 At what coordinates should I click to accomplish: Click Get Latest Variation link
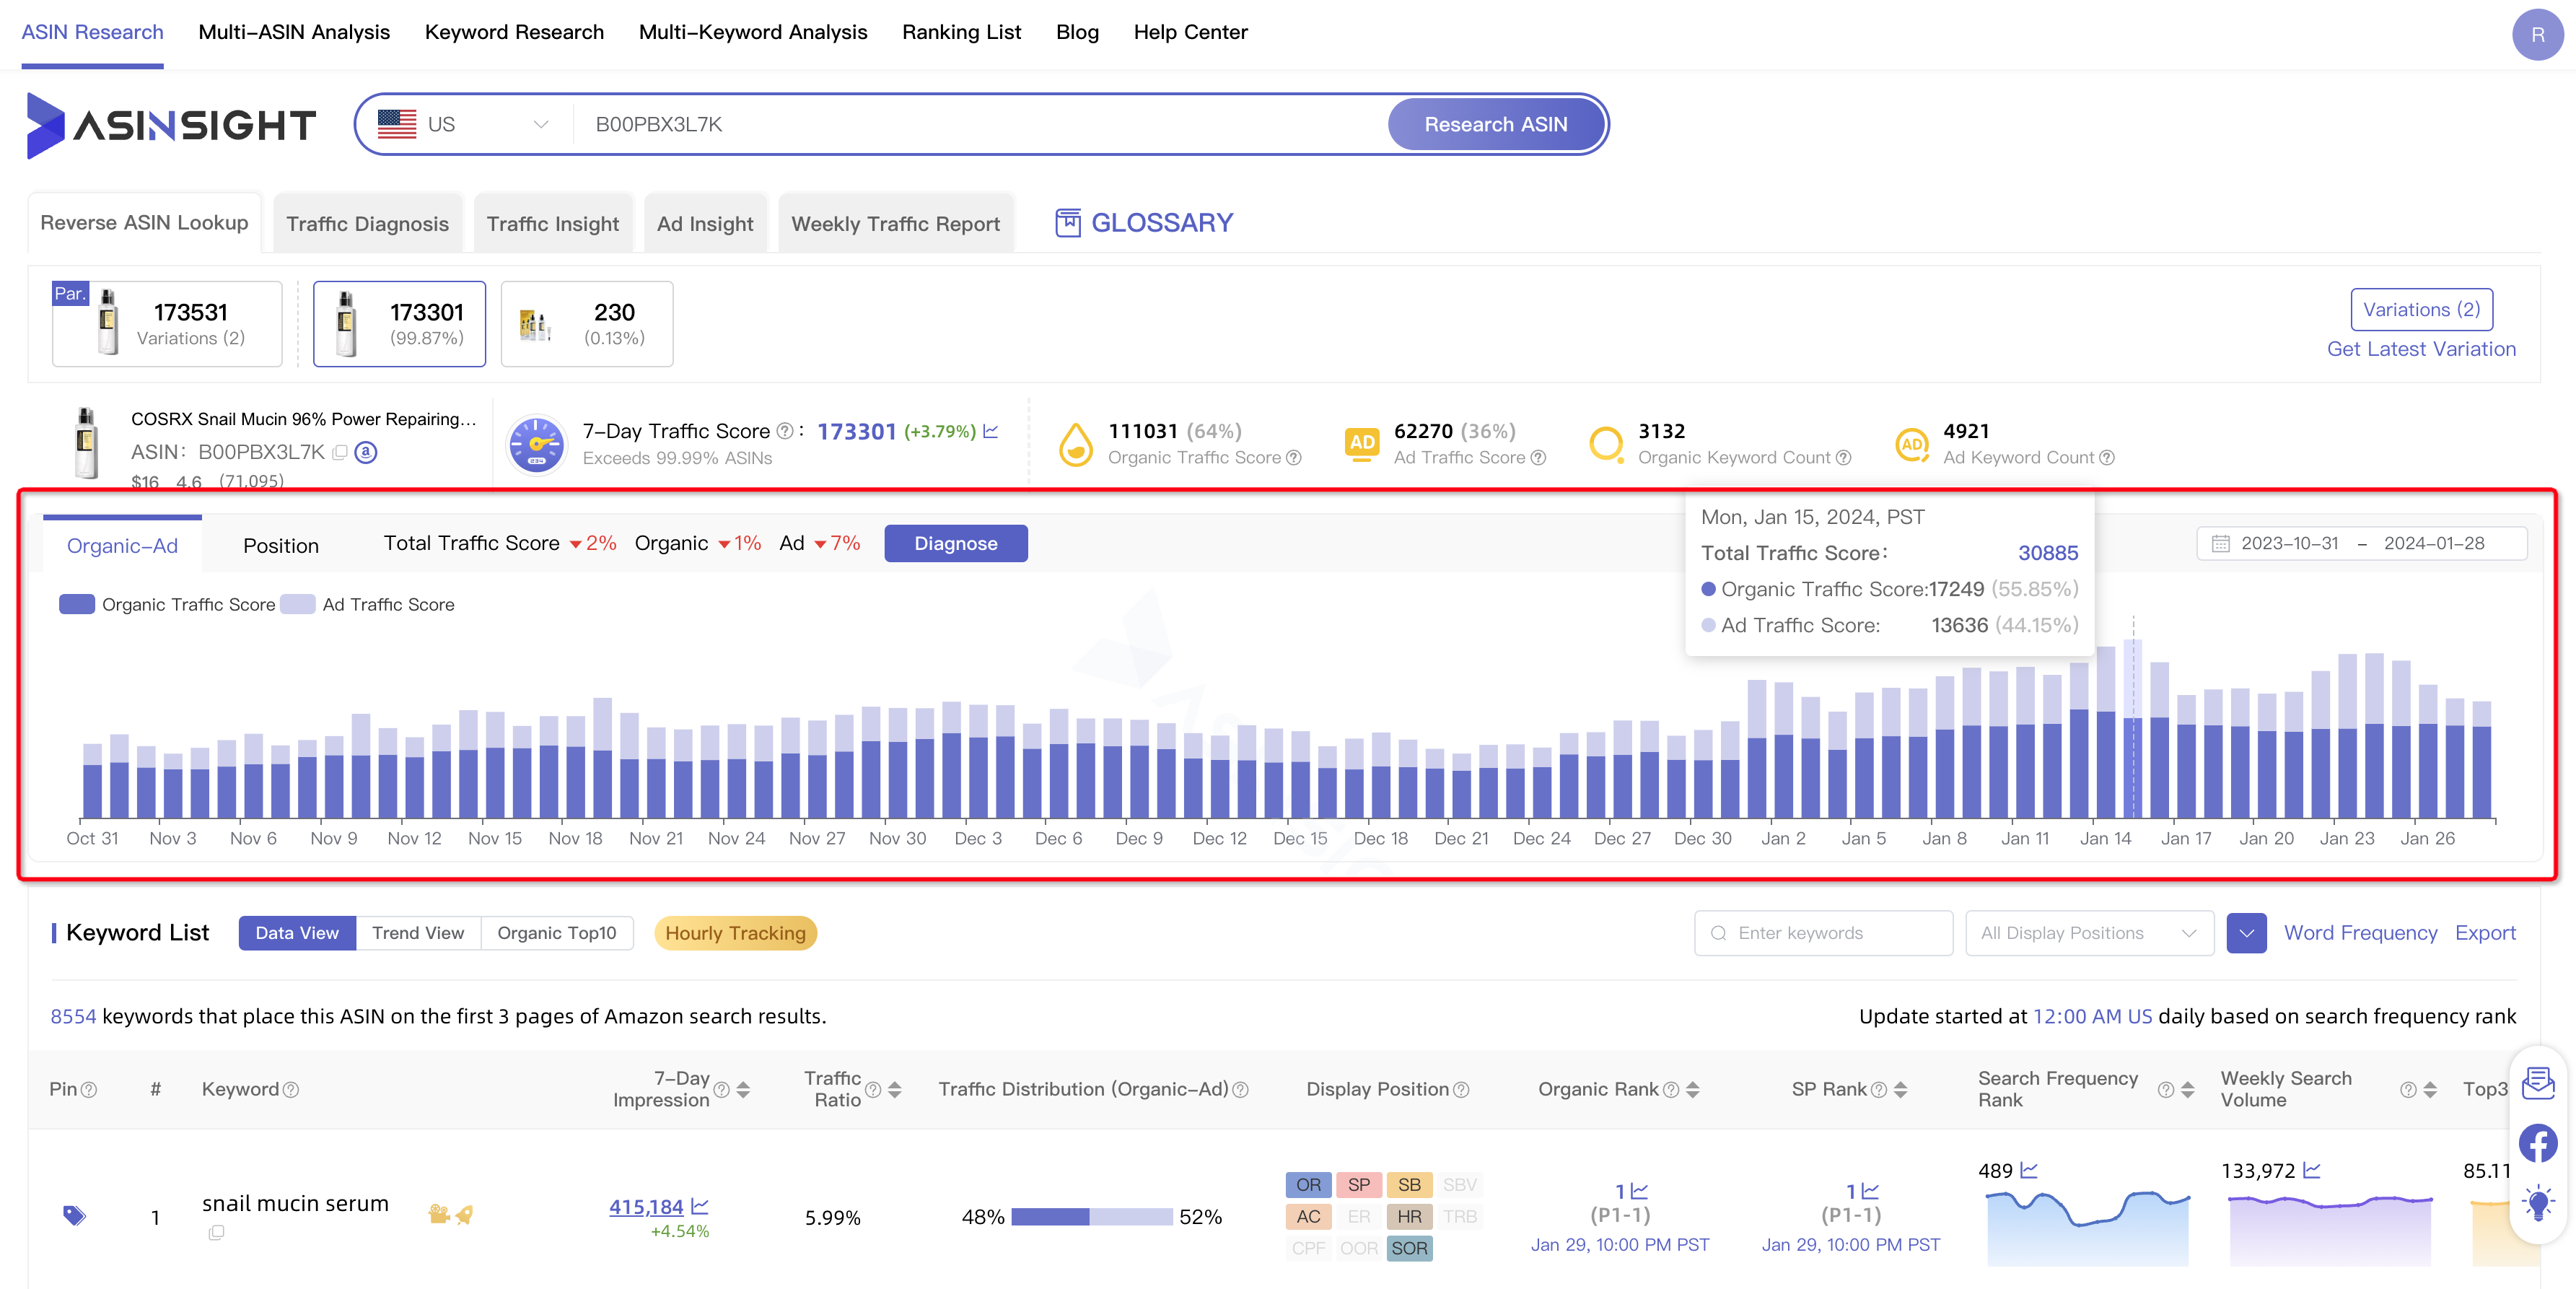click(2420, 348)
